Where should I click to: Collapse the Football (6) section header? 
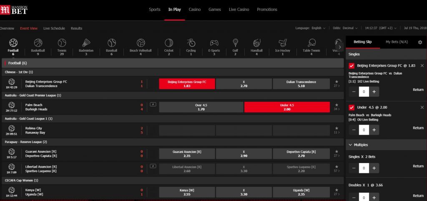click(173, 63)
